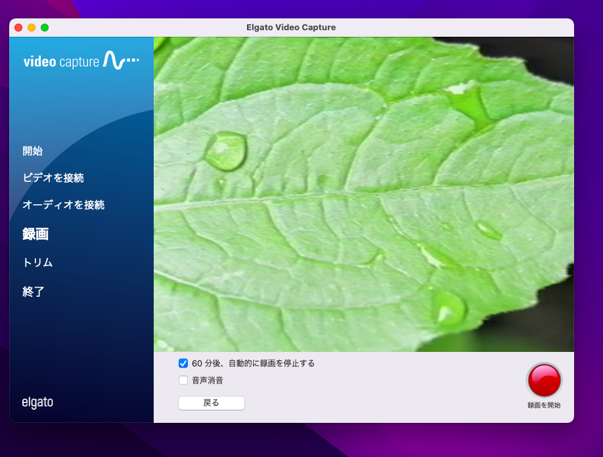
Task: Click the leaf video preview area
Action: [363, 194]
